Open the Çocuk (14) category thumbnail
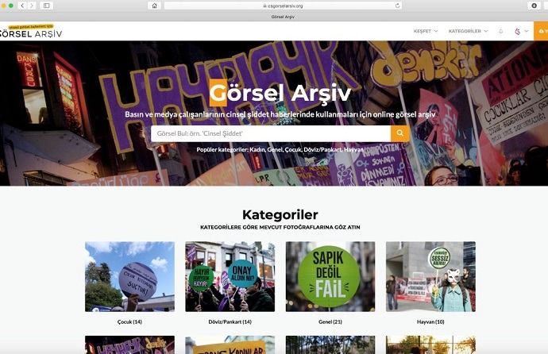The image size is (548, 354). coord(129,276)
